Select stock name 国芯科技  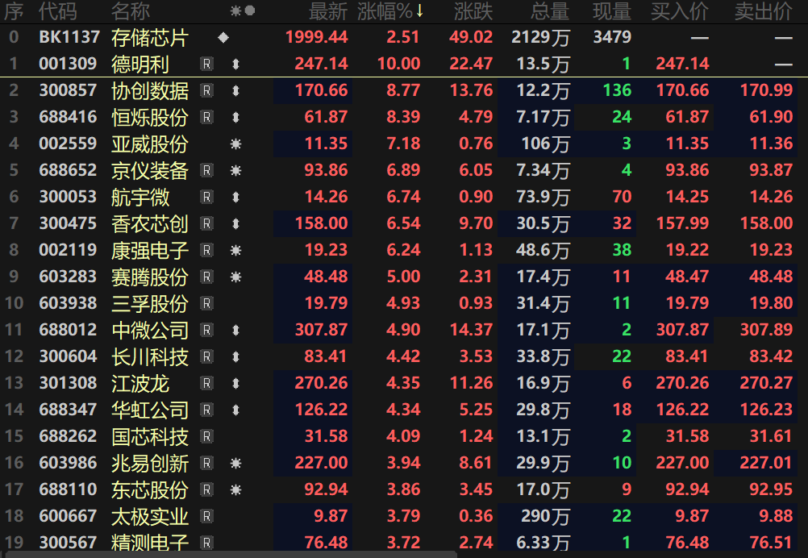(x=150, y=437)
